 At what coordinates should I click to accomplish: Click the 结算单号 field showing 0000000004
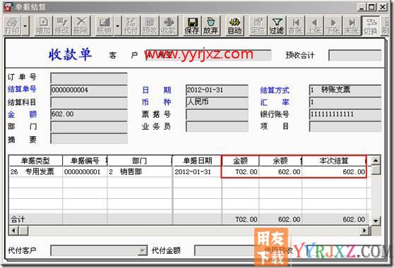(89, 90)
